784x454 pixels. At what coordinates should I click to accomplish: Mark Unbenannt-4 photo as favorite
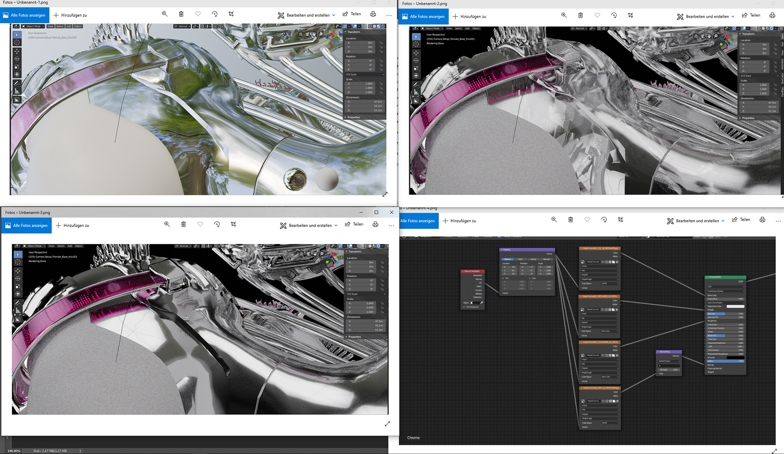coord(587,220)
